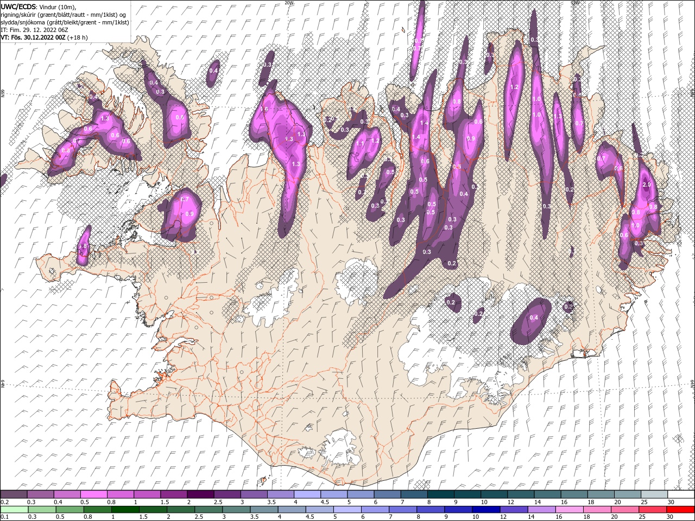The image size is (695, 521).
Task: Pick the light lavender 4 snow scale swatch
Action: pos(307,494)
